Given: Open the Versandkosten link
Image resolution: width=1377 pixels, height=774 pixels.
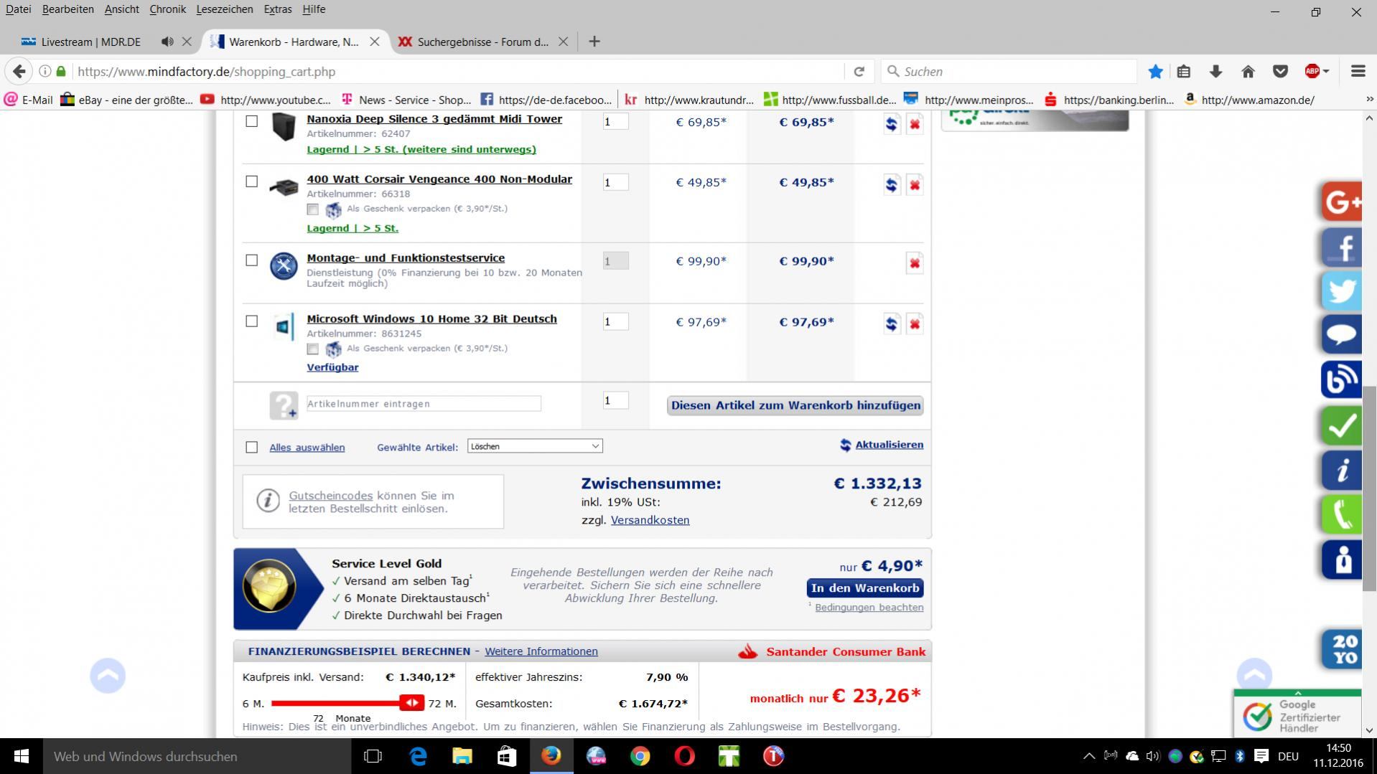Looking at the screenshot, I should 650,520.
